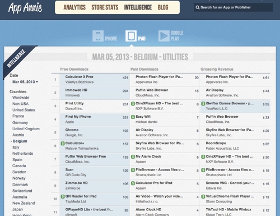280x216 pixels.
Task: Select Austria from countries
Action: (x=18, y=135)
